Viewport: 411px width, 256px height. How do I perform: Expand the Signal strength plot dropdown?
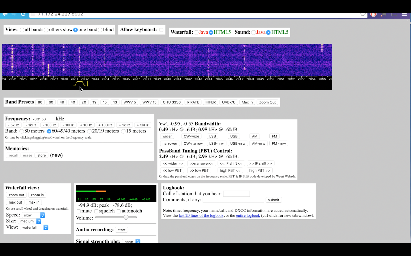pyautogui.click(x=131, y=242)
